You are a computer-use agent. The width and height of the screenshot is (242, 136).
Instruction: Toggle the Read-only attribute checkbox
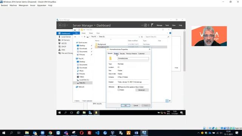[x=119, y=87]
